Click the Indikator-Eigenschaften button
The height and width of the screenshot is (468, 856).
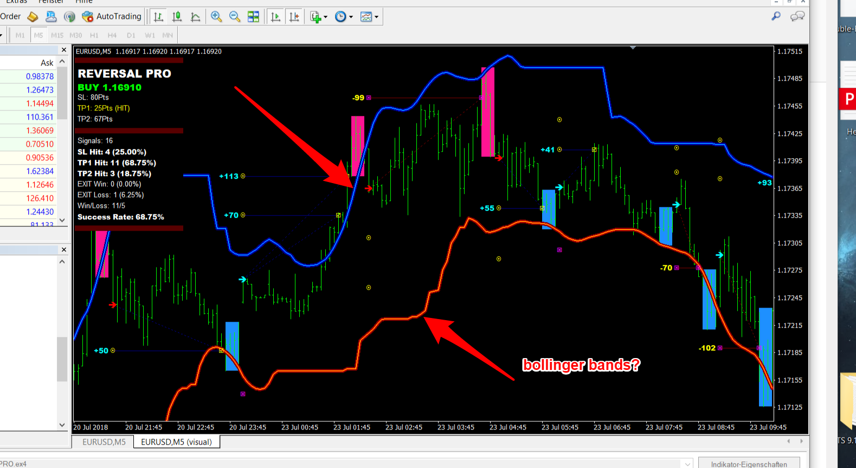[749, 464]
